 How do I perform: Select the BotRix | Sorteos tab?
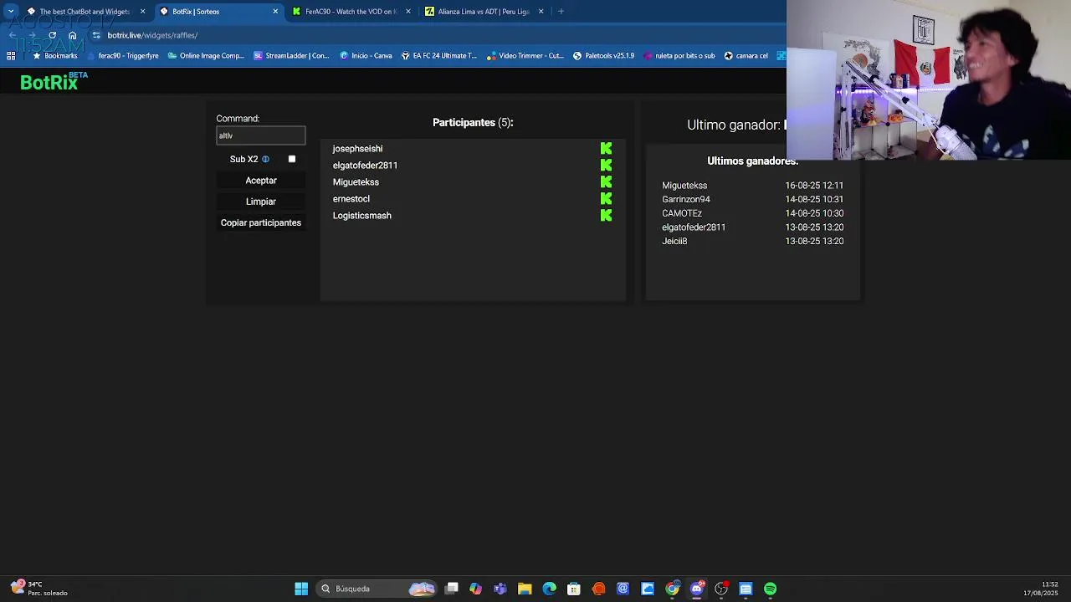(x=218, y=12)
